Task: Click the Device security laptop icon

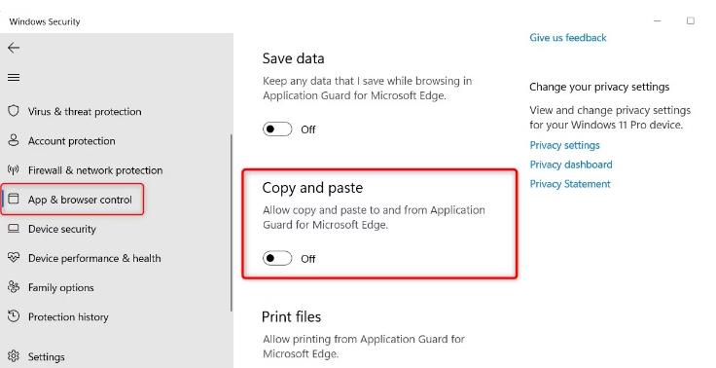Action: pos(14,229)
